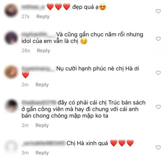Like the 'Chị Hà xinh quá' comment

[x=158, y=148]
